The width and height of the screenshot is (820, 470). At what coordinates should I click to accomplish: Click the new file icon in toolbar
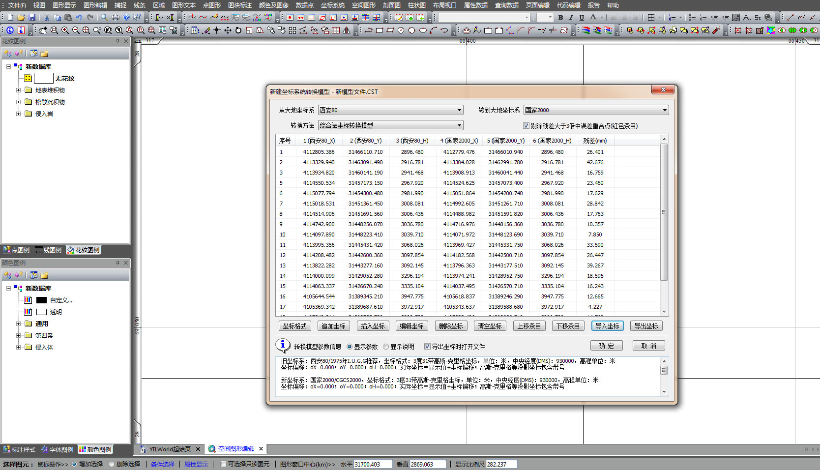click(10, 17)
